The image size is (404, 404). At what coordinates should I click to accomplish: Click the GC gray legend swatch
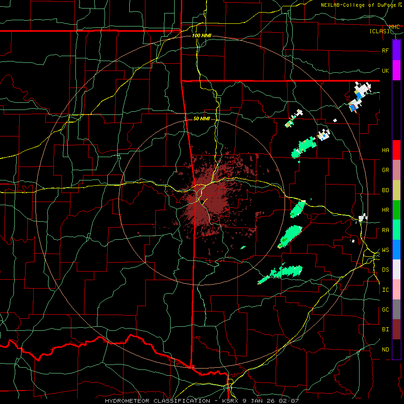click(396, 309)
